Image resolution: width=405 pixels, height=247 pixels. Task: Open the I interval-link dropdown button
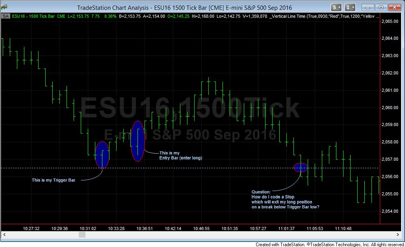click(x=350, y=7)
